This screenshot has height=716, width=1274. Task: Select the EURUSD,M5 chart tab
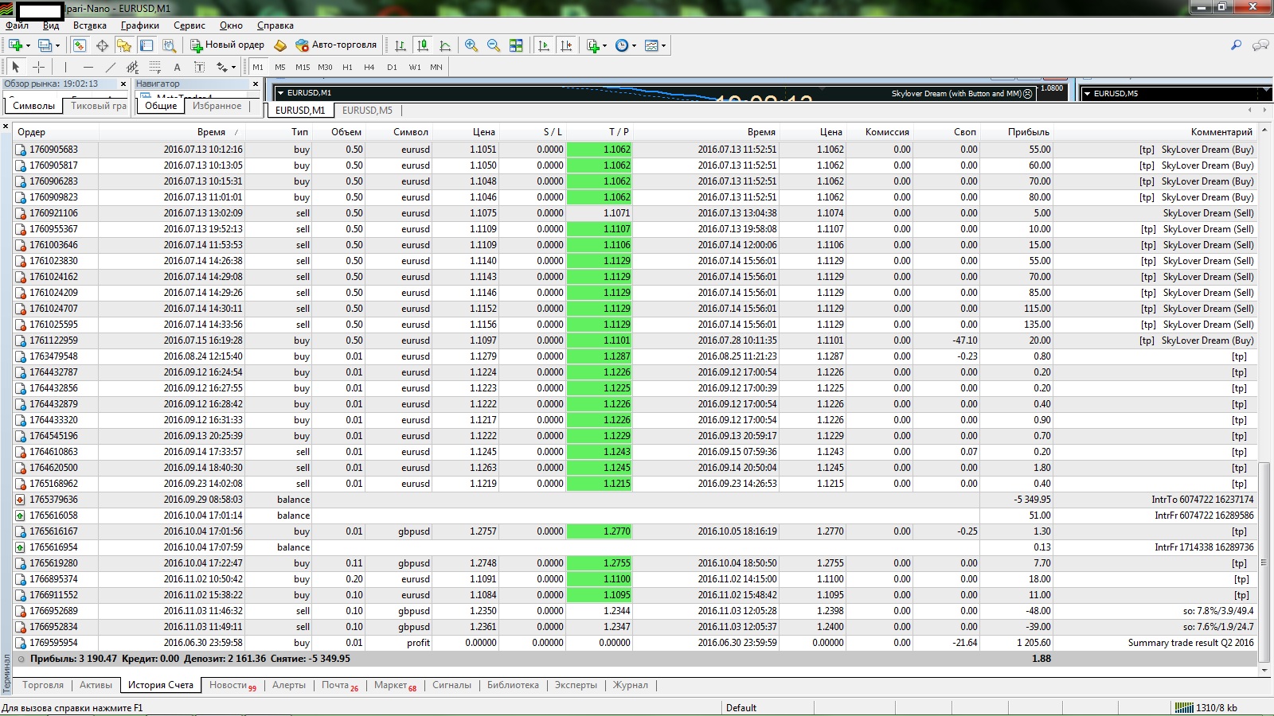(x=367, y=111)
